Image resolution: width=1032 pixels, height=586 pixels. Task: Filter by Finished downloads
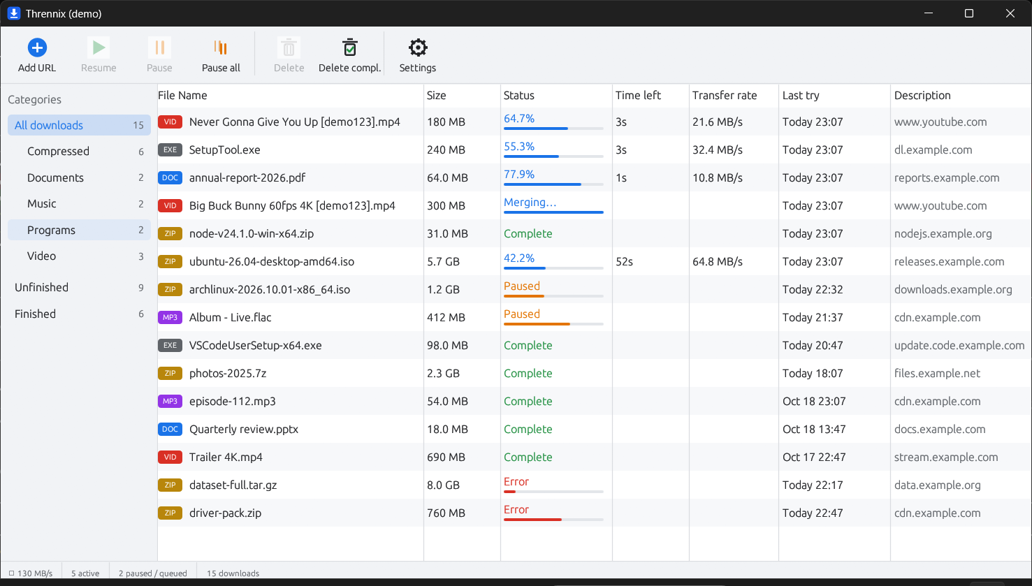click(x=79, y=314)
